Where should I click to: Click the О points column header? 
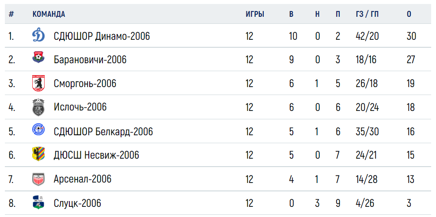point(409,14)
